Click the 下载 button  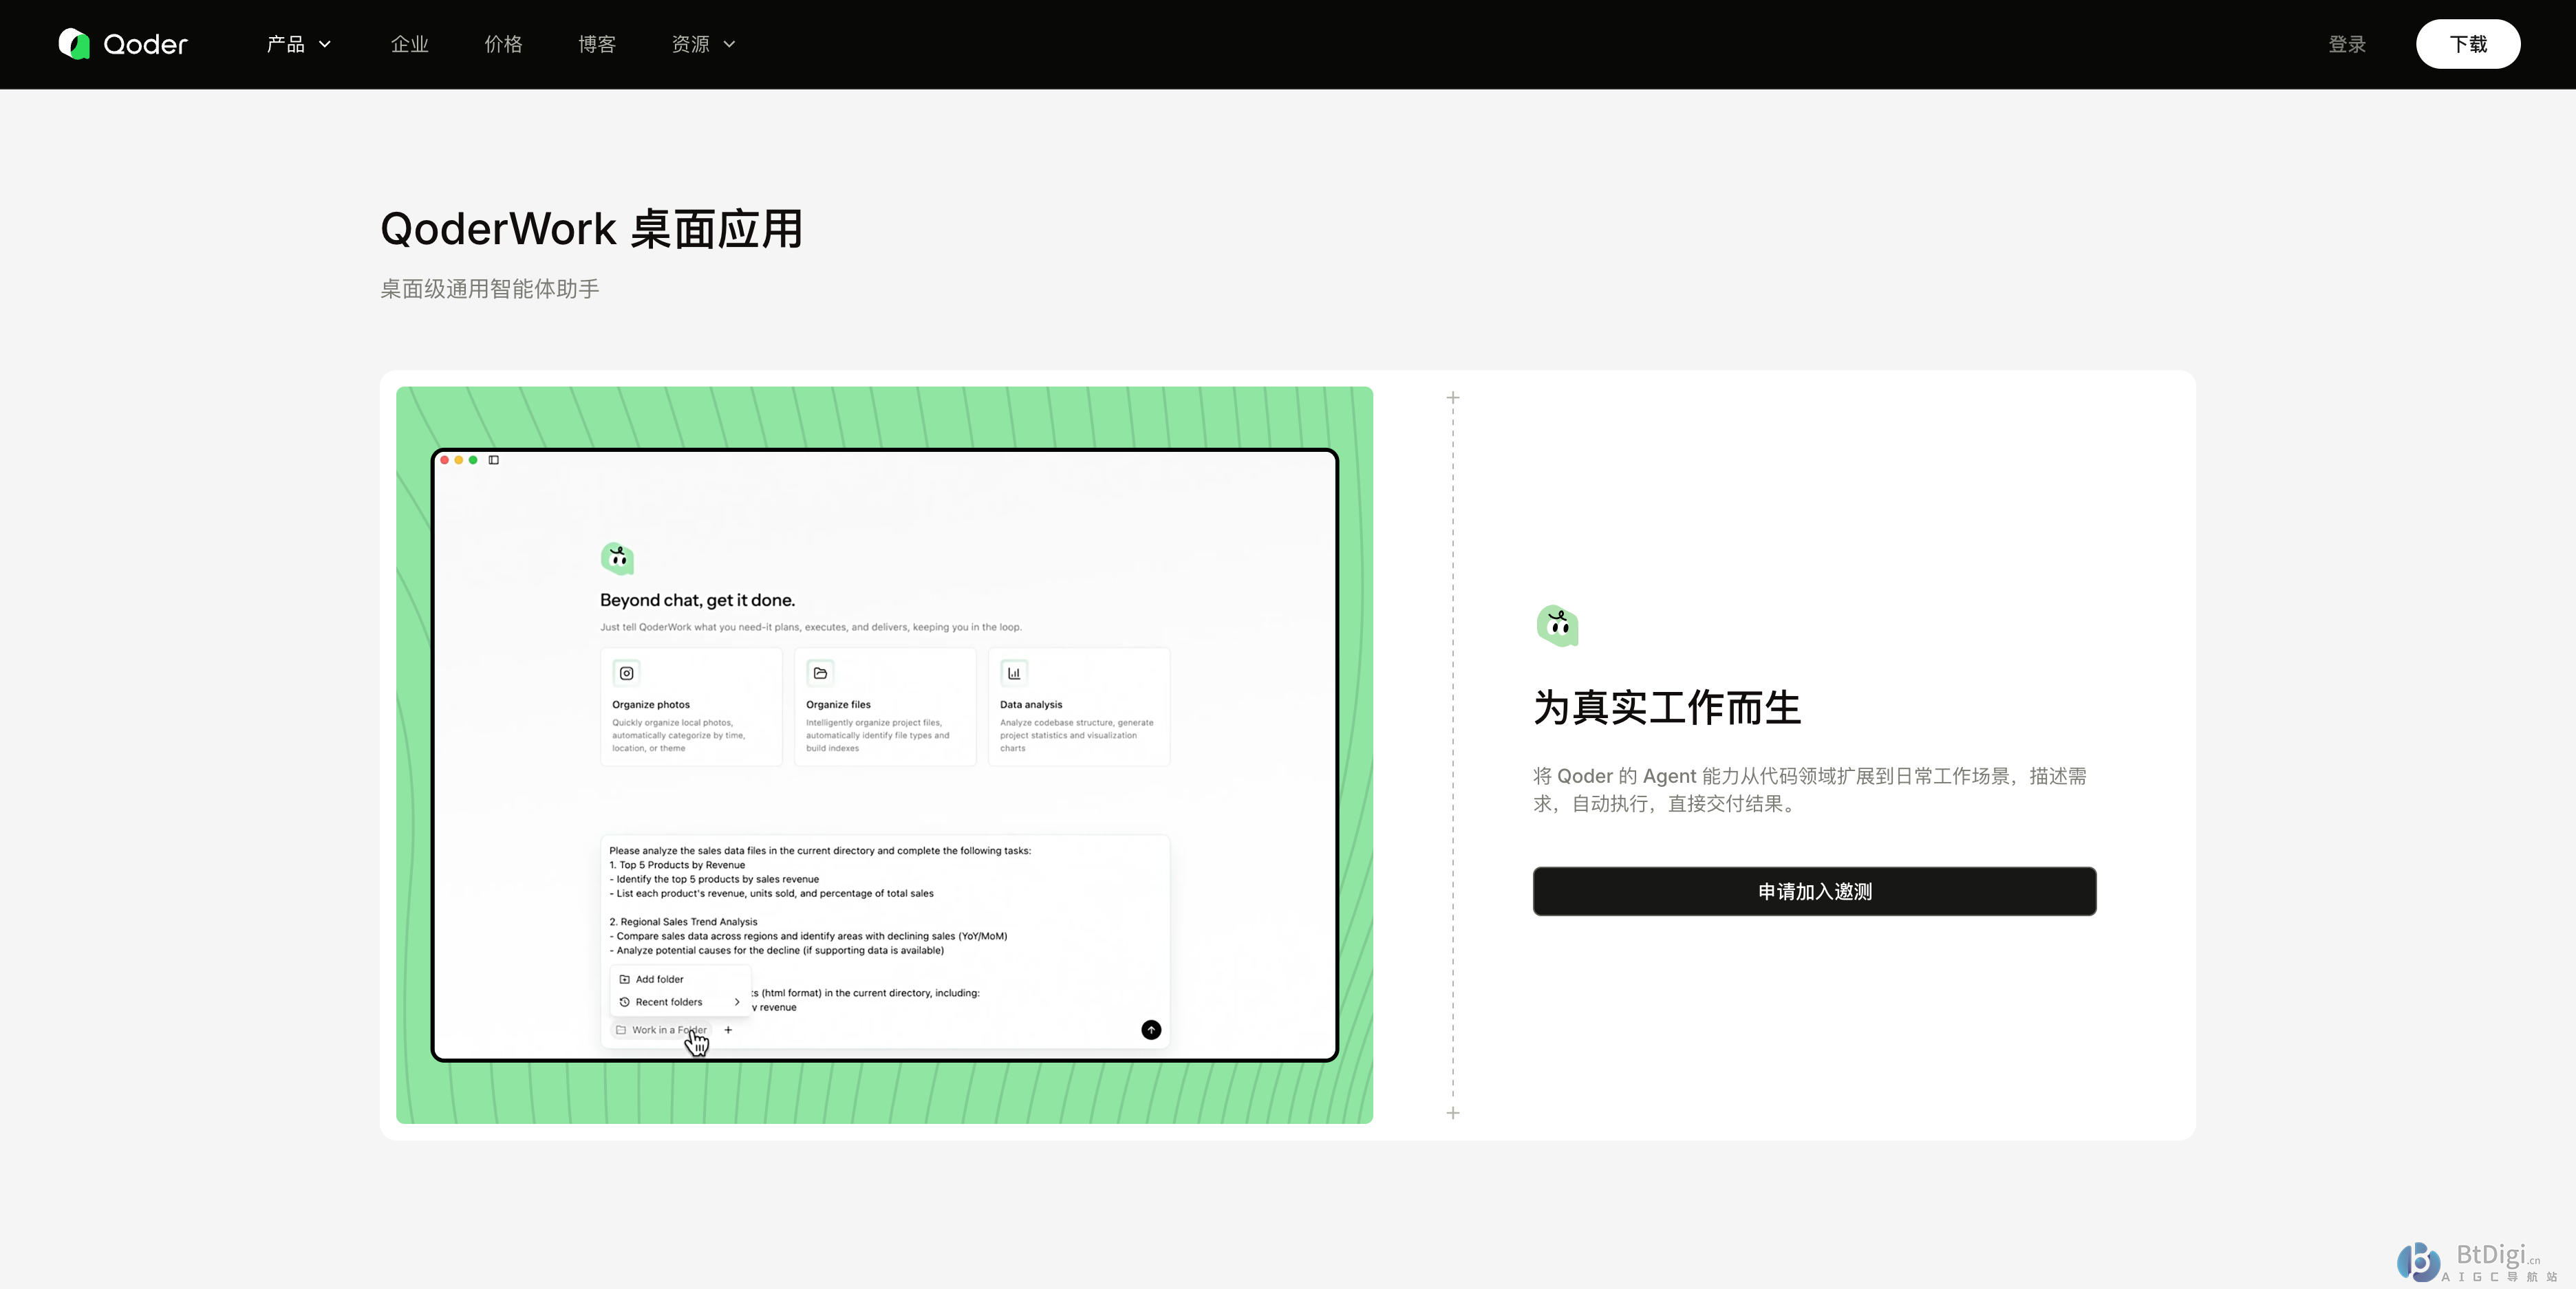2468,44
